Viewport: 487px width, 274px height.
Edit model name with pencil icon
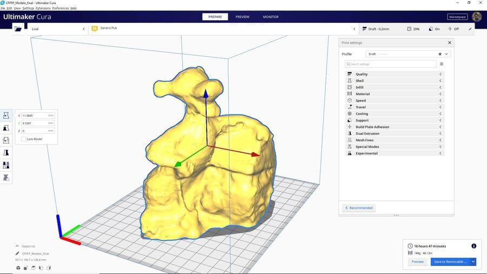[x=17, y=253]
